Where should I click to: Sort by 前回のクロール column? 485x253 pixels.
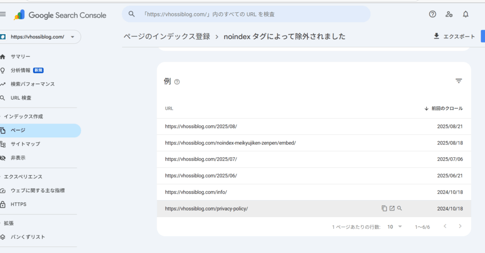[443, 109]
